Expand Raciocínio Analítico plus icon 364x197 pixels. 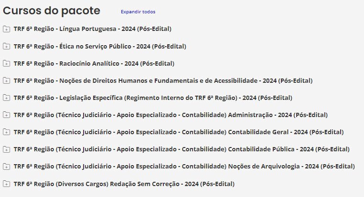(x=6, y=63)
